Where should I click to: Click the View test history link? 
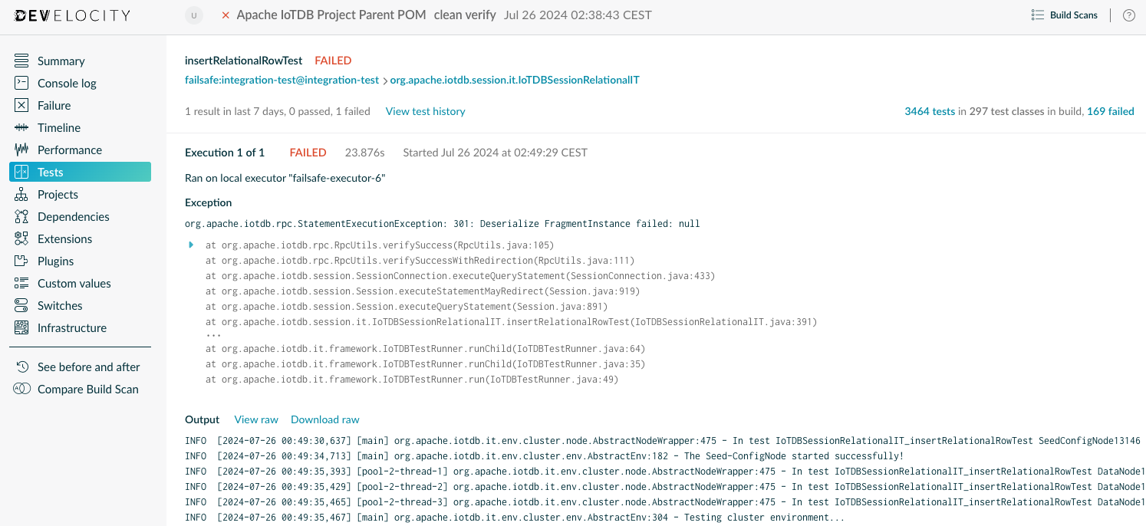tap(425, 111)
